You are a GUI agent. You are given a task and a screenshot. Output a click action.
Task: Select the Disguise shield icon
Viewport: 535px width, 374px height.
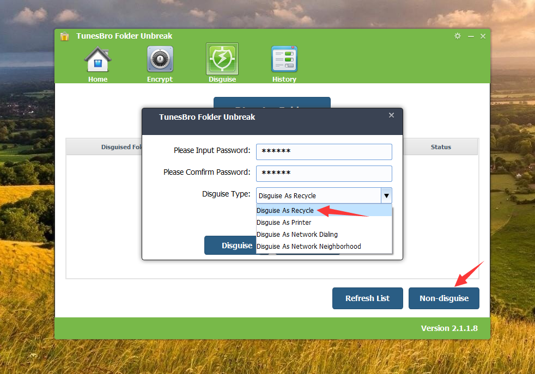click(x=222, y=59)
